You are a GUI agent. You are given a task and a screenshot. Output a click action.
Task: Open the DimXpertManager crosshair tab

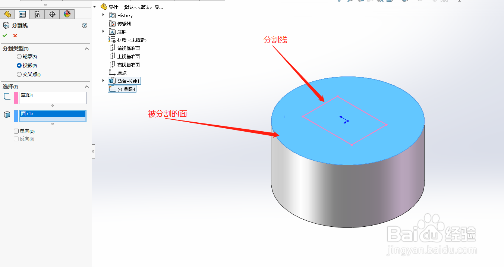[52, 14]
